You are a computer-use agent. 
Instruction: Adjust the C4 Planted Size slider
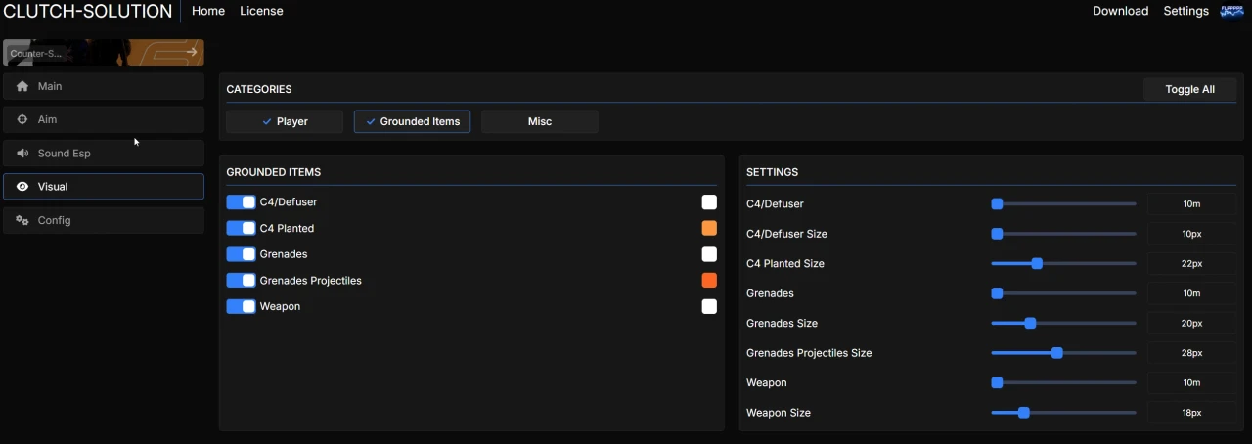pos(1064,263)
